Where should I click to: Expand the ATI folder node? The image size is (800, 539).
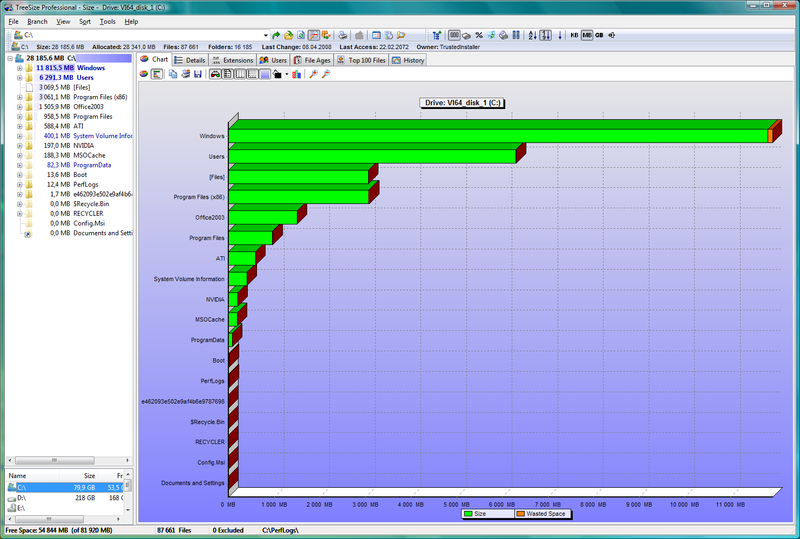click(x=19, y=126)
